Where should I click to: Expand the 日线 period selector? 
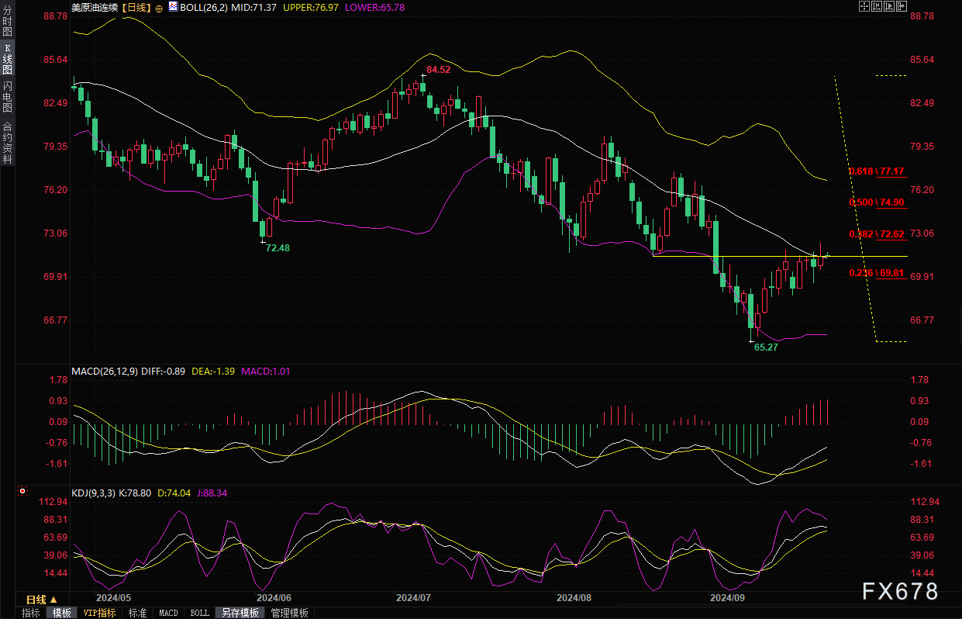(x=42, y=600)
